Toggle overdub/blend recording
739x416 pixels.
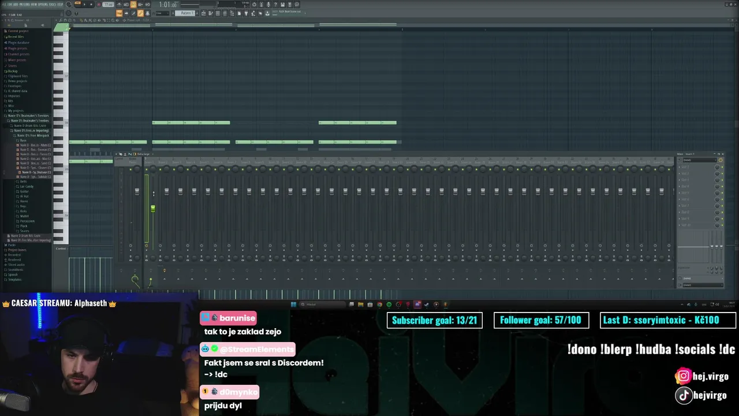coord(140,5)
